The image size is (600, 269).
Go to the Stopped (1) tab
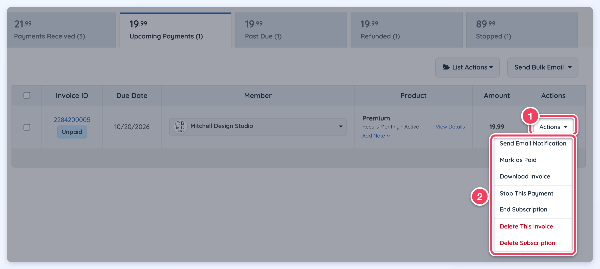tap(522, 30)
